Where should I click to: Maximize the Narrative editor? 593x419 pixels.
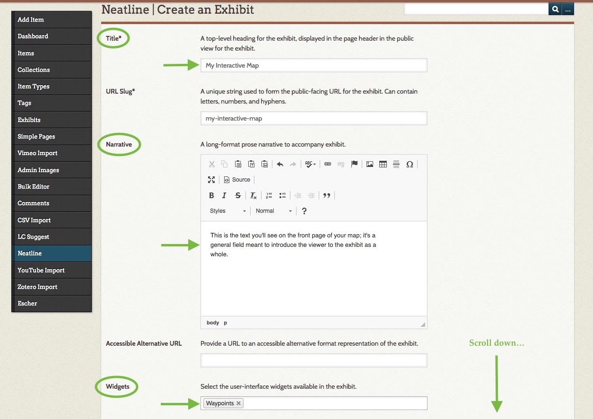[211, 180]
